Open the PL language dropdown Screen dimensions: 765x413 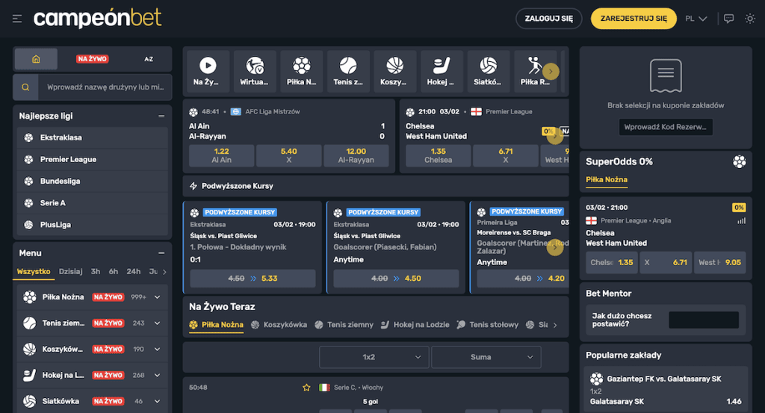tap(696, 19)
